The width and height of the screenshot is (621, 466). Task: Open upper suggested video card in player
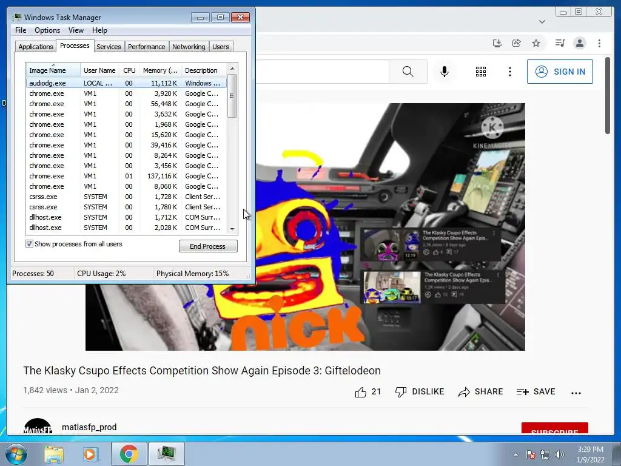[x=431, y=244]
